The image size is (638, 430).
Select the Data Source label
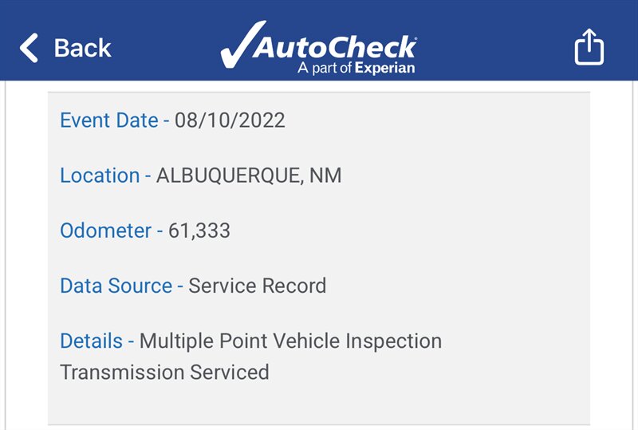(116, 286)
